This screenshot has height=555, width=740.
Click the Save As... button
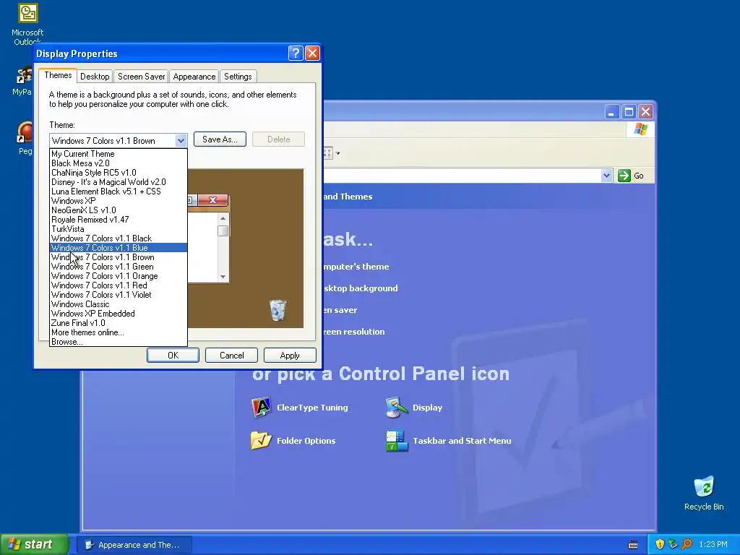[x=220, y=139]
